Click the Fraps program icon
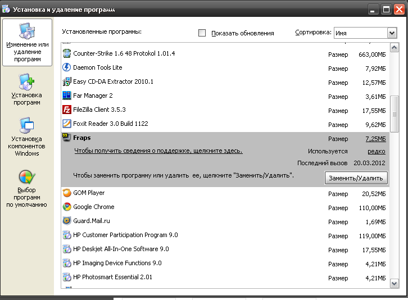The height and width of the screenshot is (300, 408). (x=66, y=137)
